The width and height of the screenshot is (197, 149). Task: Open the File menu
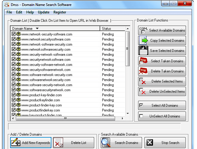tap(9, 12)
